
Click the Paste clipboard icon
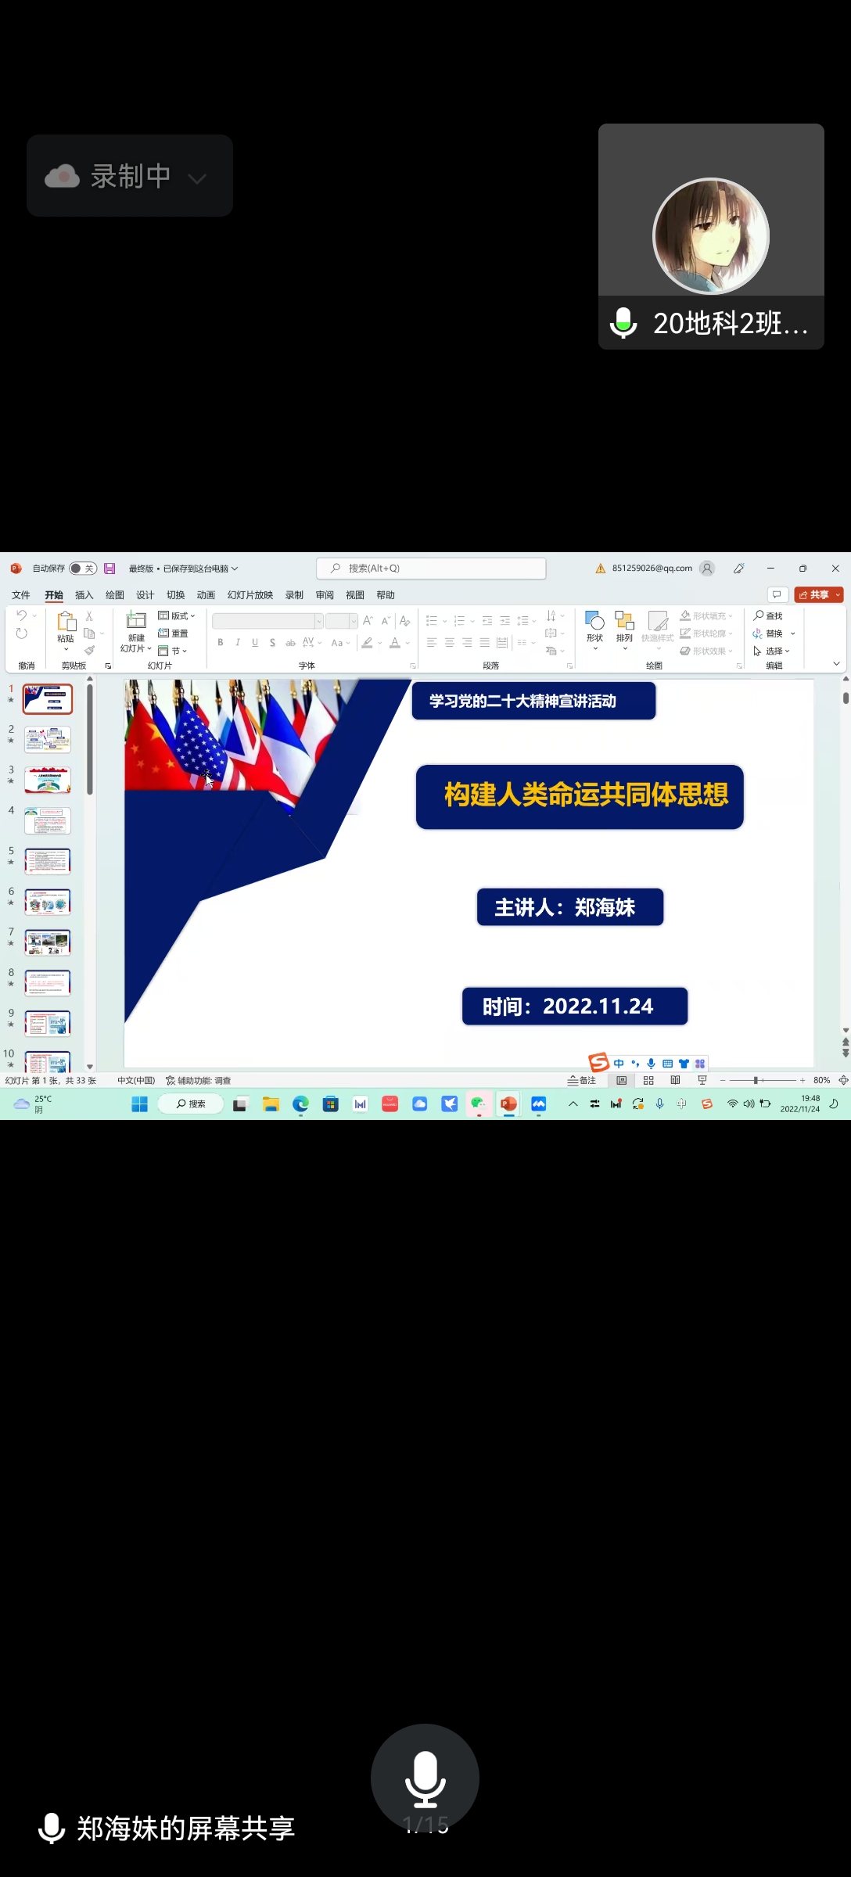pyautogui.click(x=66, y=622)
